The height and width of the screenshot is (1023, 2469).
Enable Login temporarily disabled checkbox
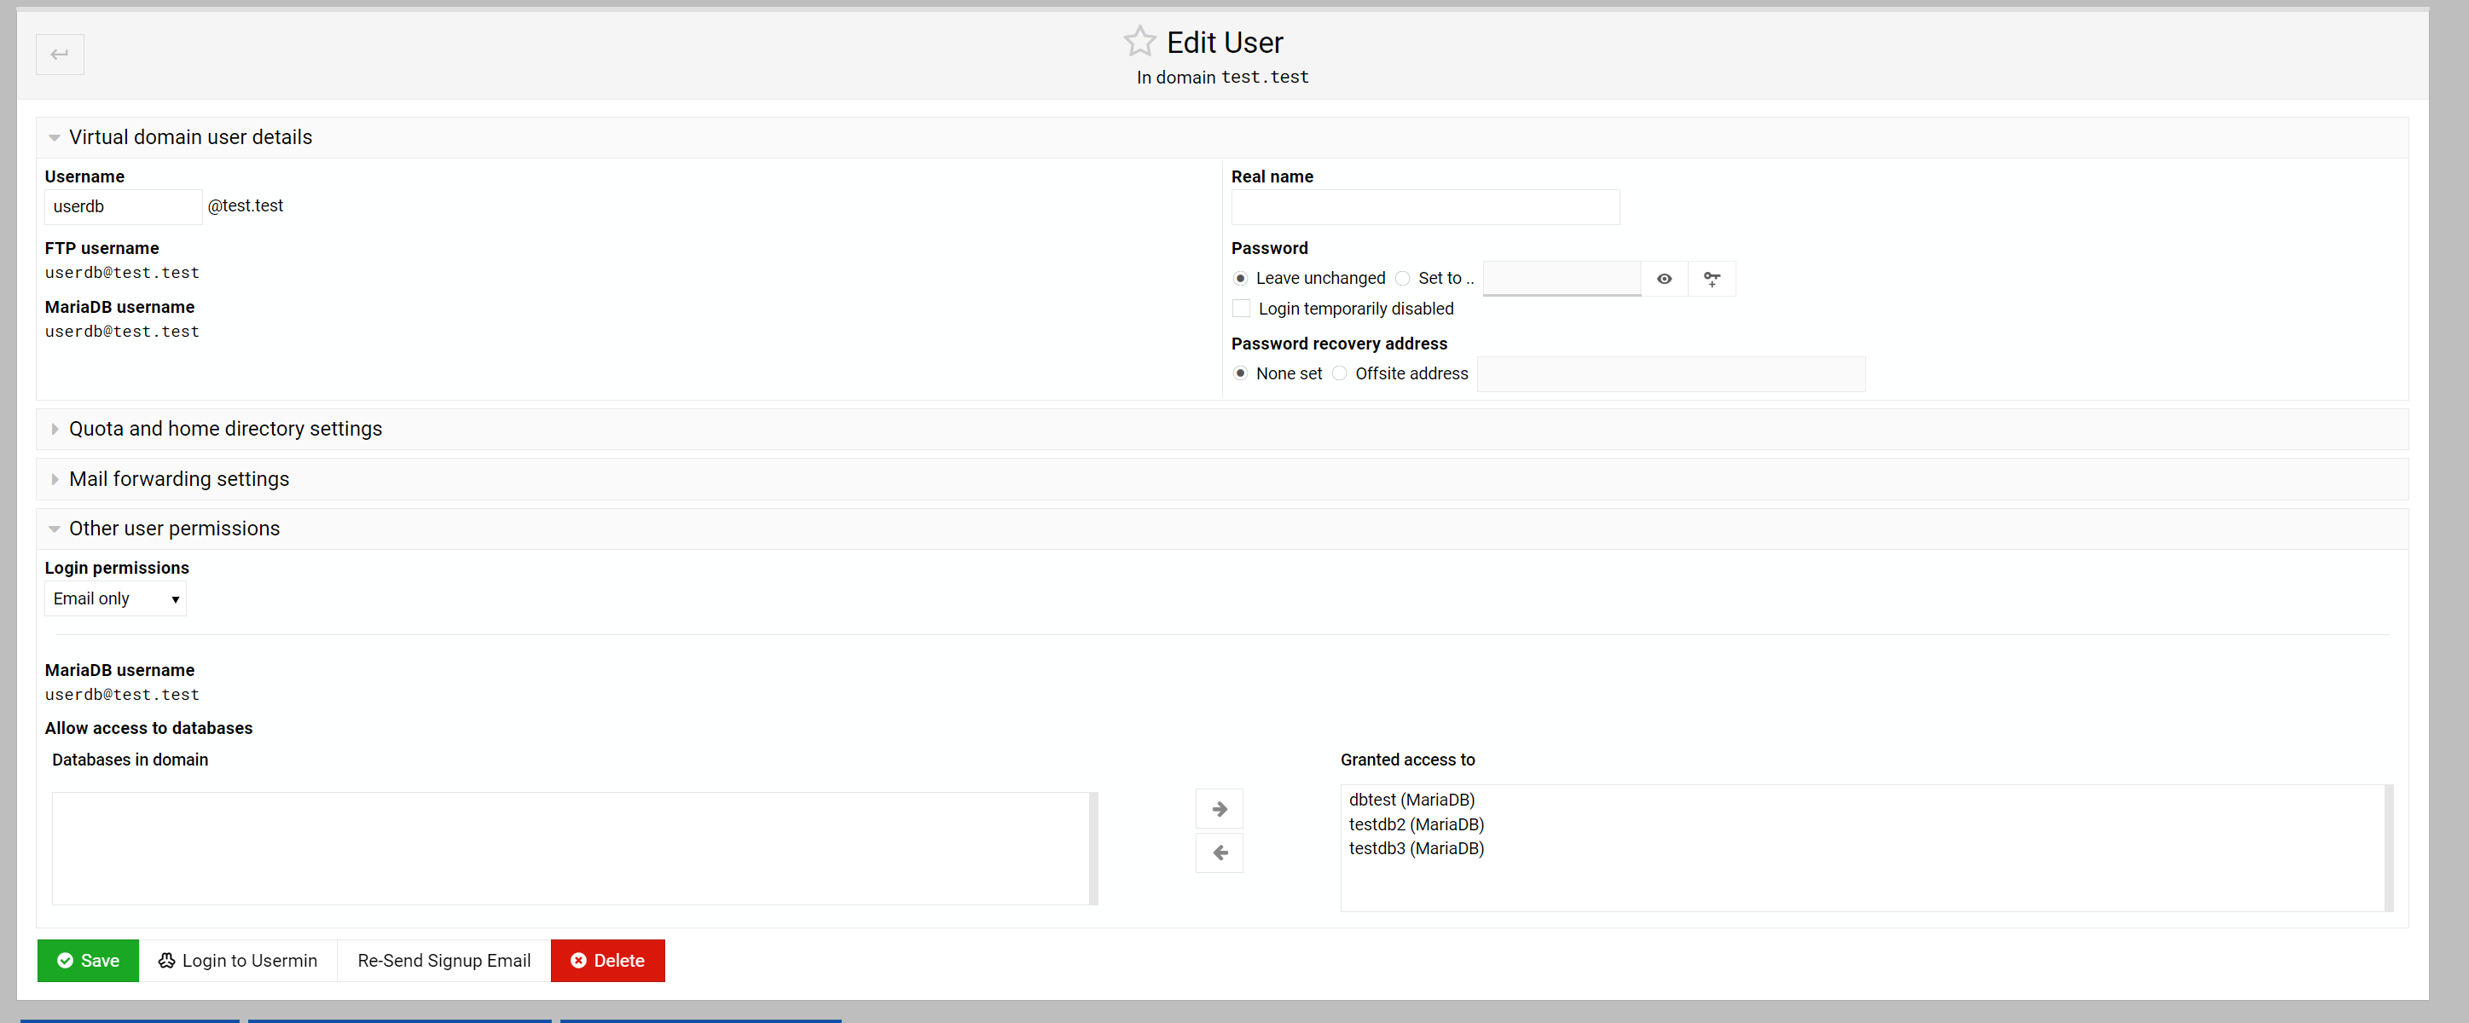coord(1241,309)
